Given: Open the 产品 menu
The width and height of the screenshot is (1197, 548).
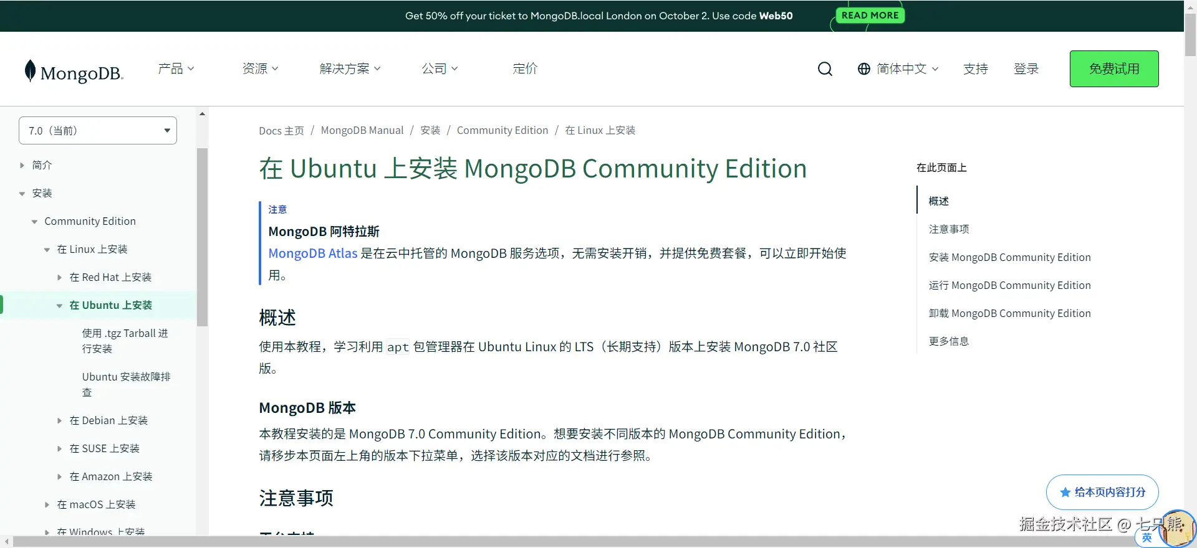Looking at the screenshot, I should tap(176, 68).
